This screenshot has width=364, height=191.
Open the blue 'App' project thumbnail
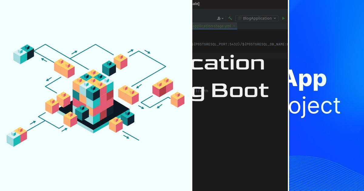327,95
